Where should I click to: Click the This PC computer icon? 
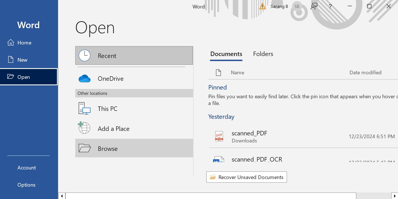(x=85, y=109)
